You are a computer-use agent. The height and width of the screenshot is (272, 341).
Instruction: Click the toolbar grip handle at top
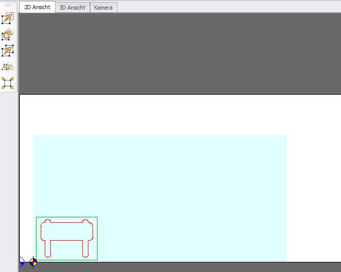coord(8,5)
